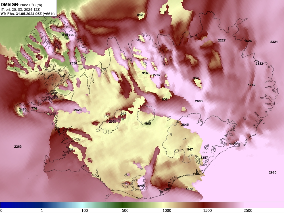
Task: Click the 3357 height value
Action: click(x=204, y=158)
